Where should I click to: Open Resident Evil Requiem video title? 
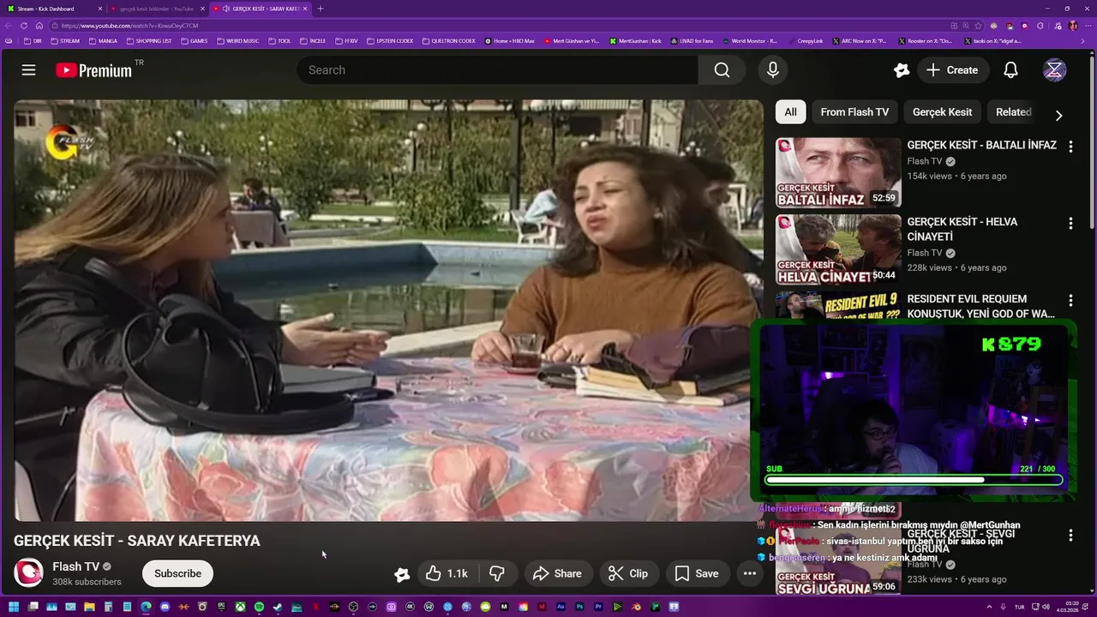point(980,306)
